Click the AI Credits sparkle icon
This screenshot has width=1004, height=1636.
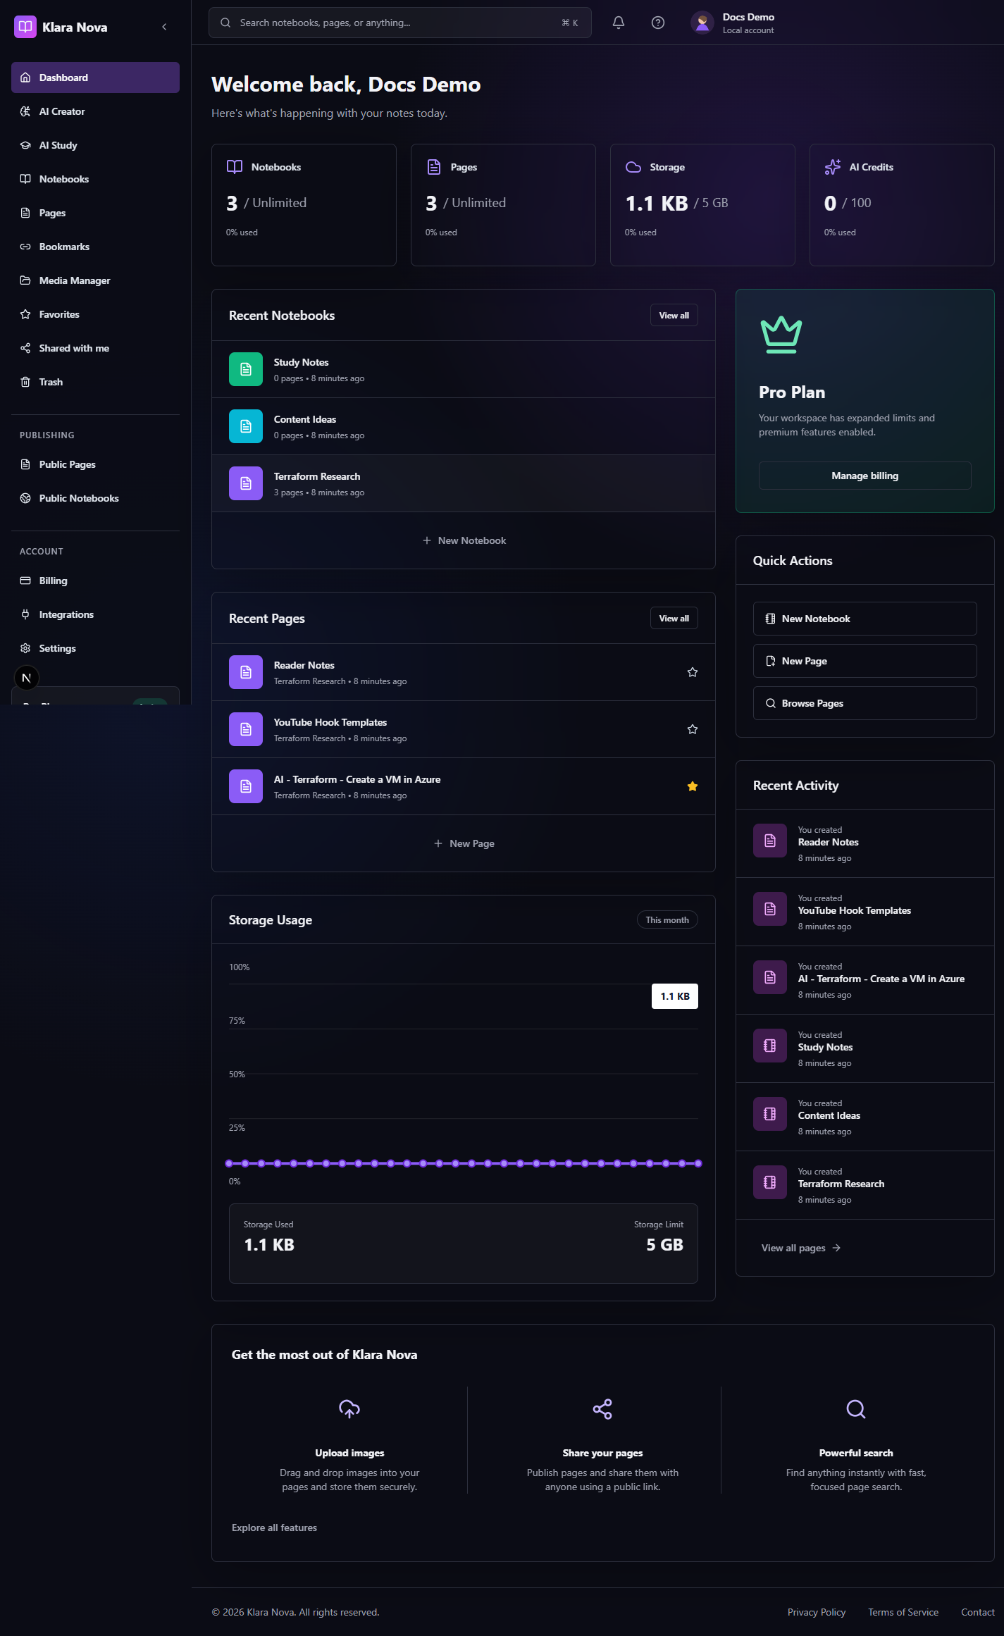[833, 167]
